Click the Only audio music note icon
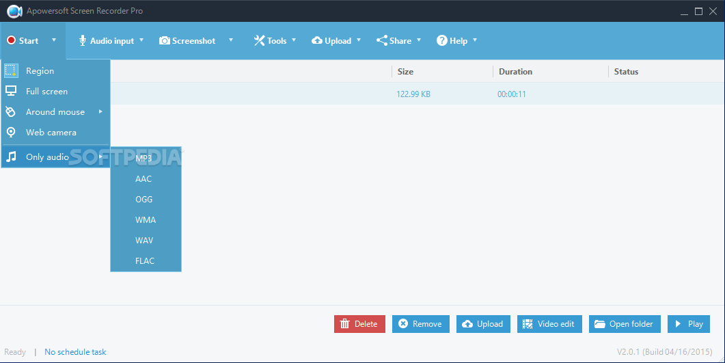725x363 pixels. point(11,157)
